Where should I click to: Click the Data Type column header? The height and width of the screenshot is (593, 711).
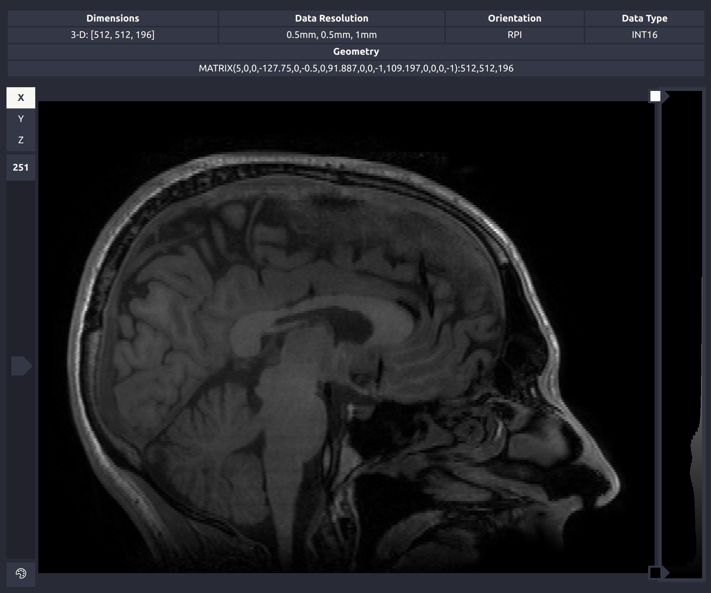(644, 18)
